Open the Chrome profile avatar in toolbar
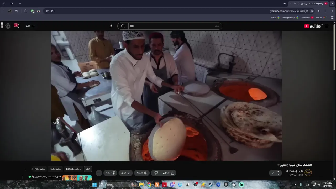The width and height of the screenshot is (336, 189). tap(10, 11)
